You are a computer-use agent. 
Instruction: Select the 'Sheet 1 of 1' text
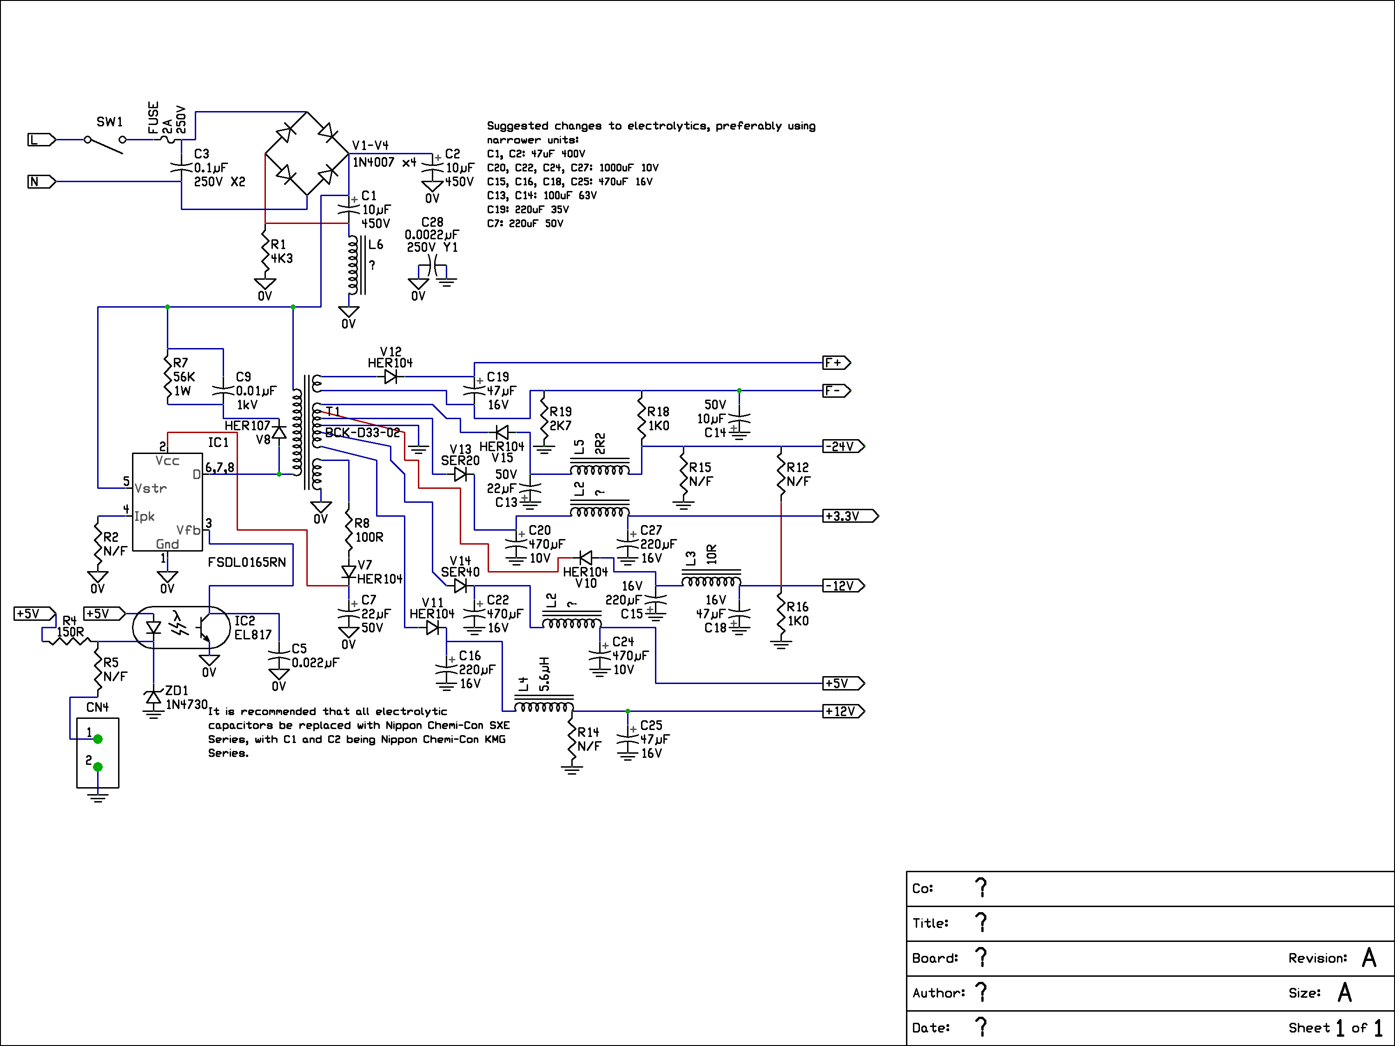tap(1335, 1028)
